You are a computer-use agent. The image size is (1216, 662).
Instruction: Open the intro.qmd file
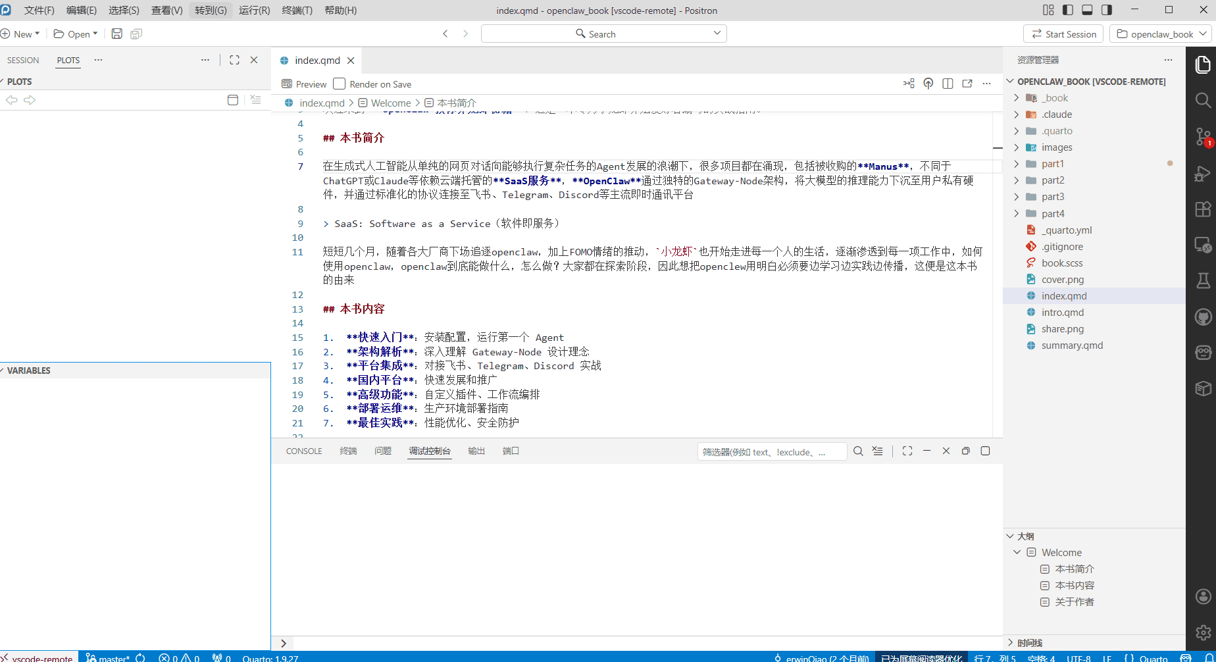[1062, 312]
